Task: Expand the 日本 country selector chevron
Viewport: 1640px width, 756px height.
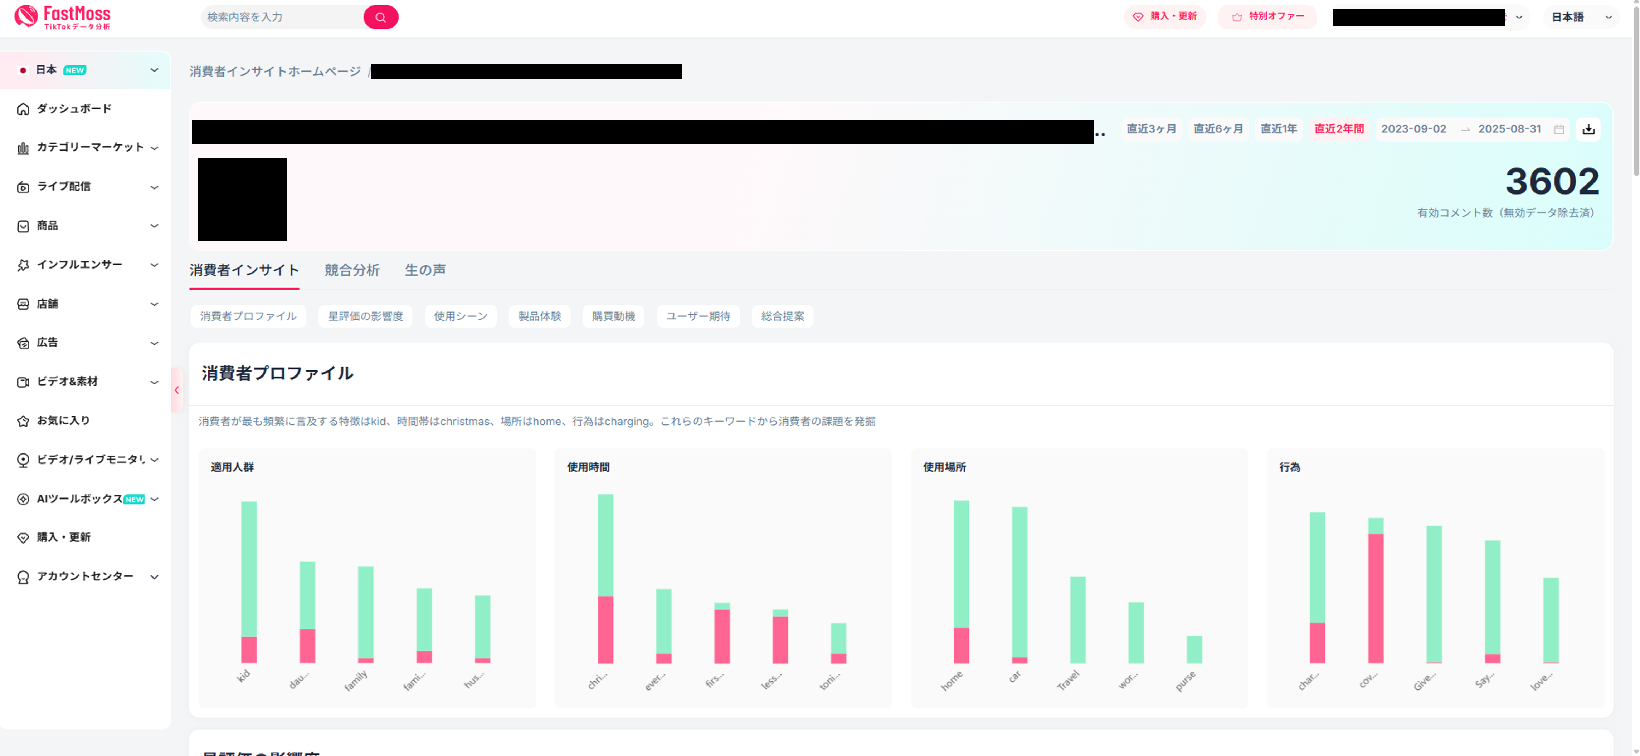Action: point(154,70)
